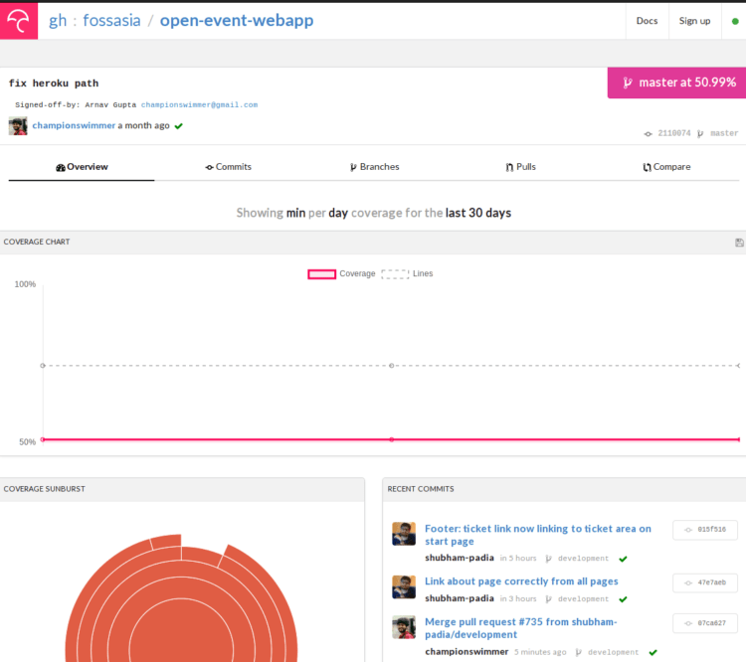
Task: Click the 50% axis label
Action: click(28, 442)
